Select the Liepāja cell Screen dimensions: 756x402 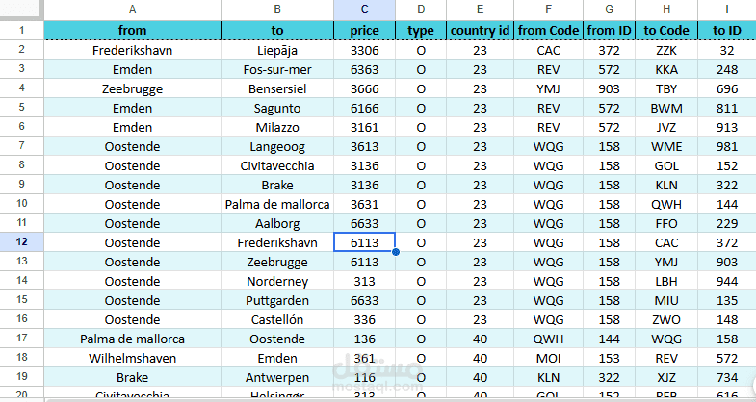[x=277, y=50]
